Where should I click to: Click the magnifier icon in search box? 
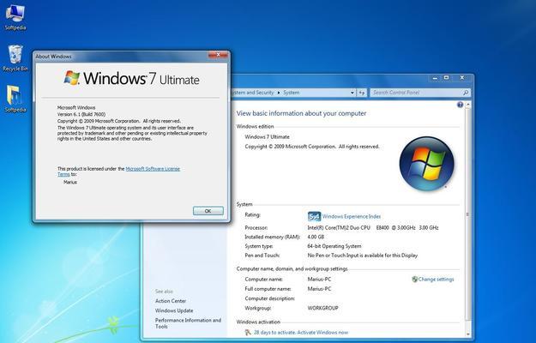(465, 93)
